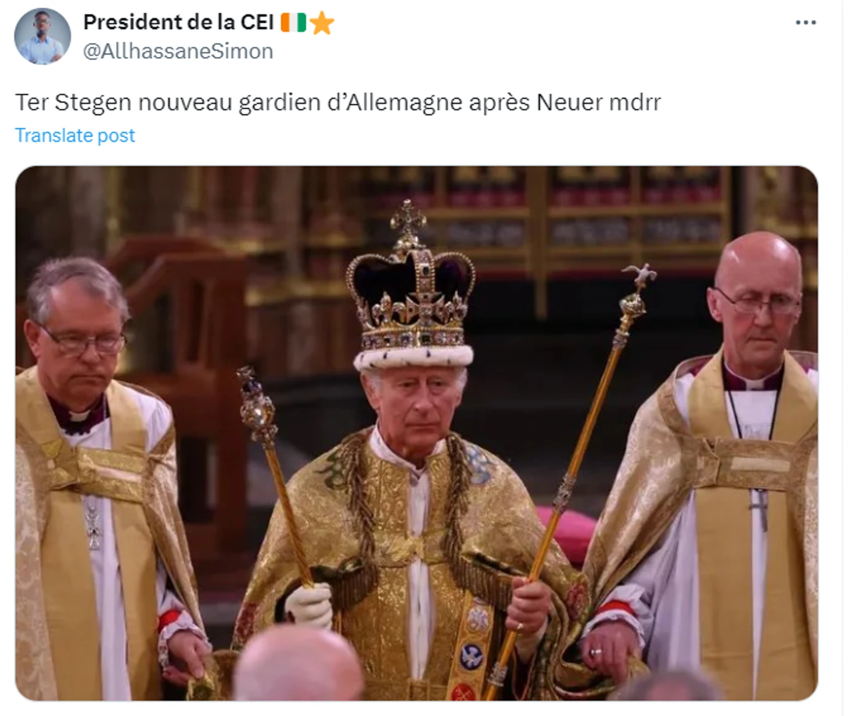
Task: Select the tweet text about Ter Stegen
Action: tap(338, 102)
